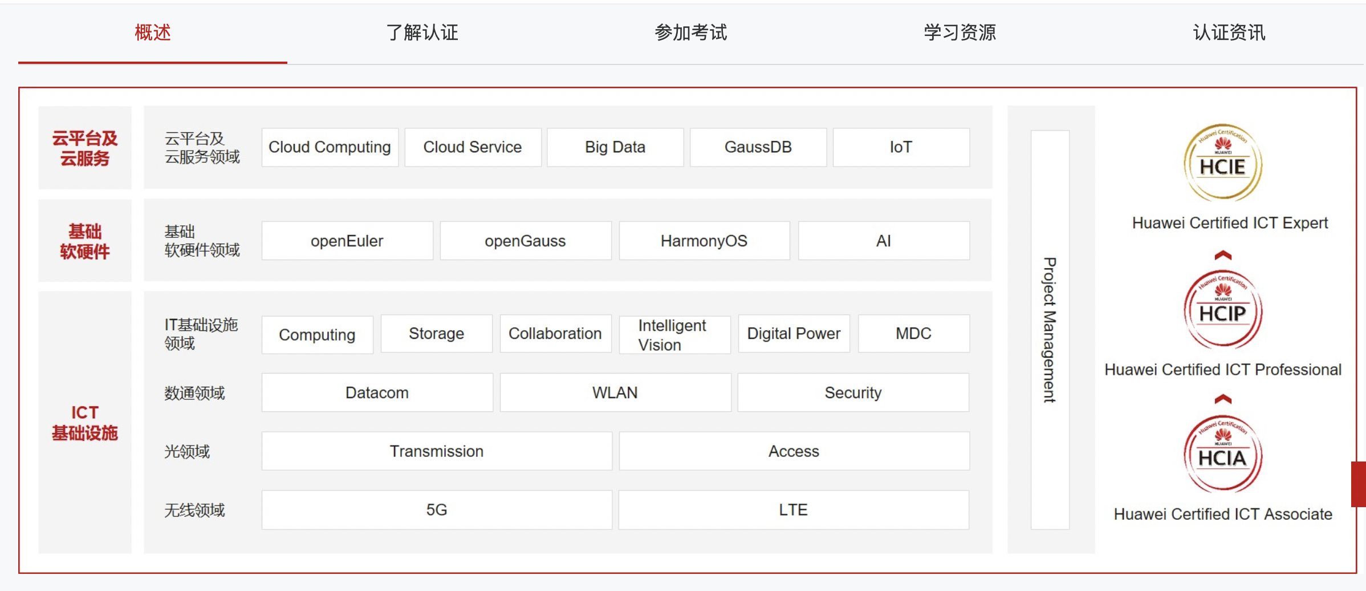The width and height of the screenshot is (1366, 591).
Task: Select the Cloud Service certification
Action: coord(473,147)
